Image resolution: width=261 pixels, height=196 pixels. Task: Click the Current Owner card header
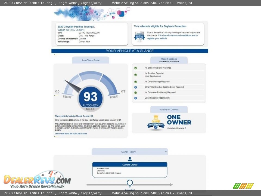coord(130,164)
